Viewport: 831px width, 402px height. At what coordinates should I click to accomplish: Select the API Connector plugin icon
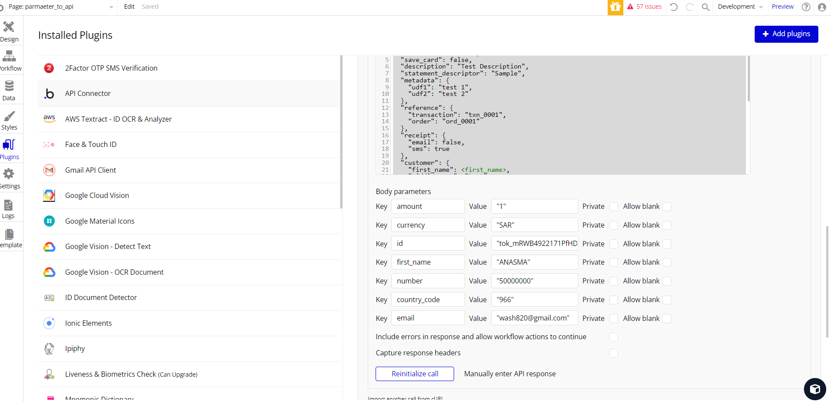(49, 94)
